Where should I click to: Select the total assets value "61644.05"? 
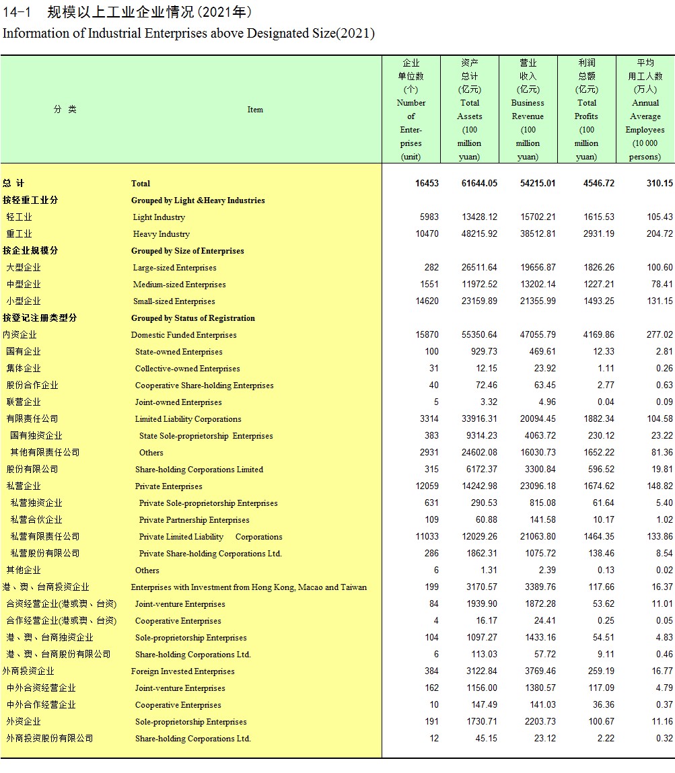[479, 184]
